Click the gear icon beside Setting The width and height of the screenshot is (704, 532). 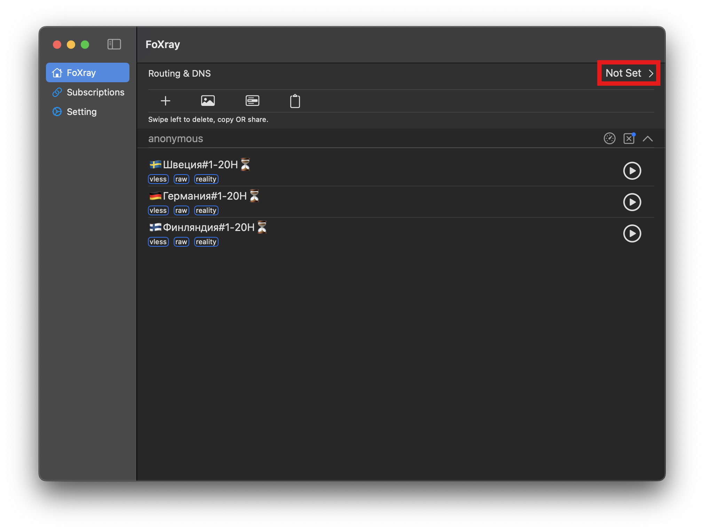57,111
